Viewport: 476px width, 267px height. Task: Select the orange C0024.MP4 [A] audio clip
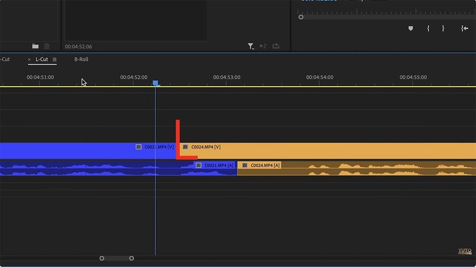pos(357,168)
